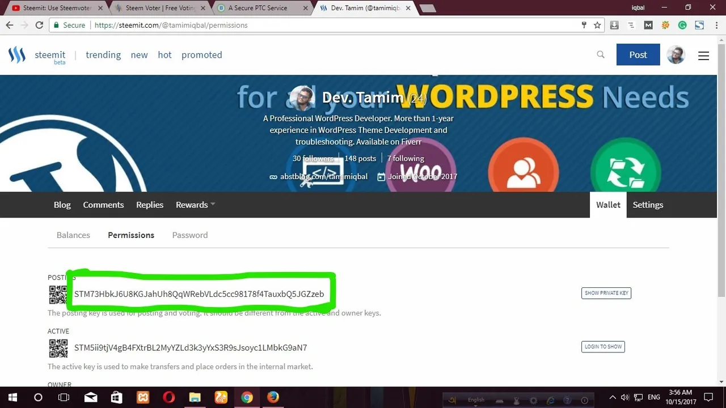Click the QR code beside the posting key
Viewport: 726px width, 408px height.
(58, 294)
